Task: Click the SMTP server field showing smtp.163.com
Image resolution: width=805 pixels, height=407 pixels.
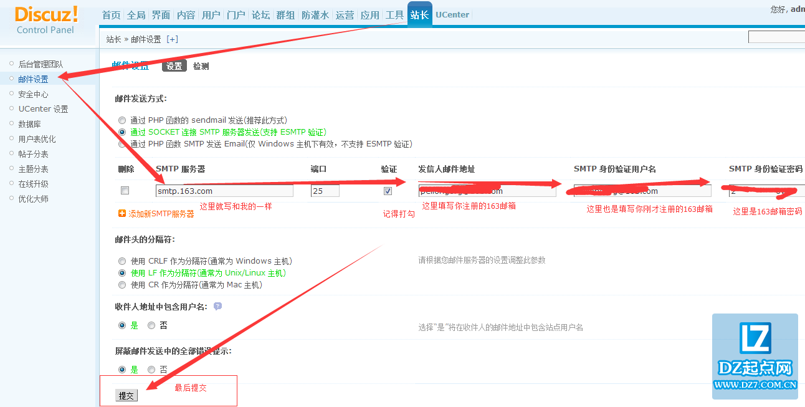Action: pyautogui.click(x=224, y=190)
